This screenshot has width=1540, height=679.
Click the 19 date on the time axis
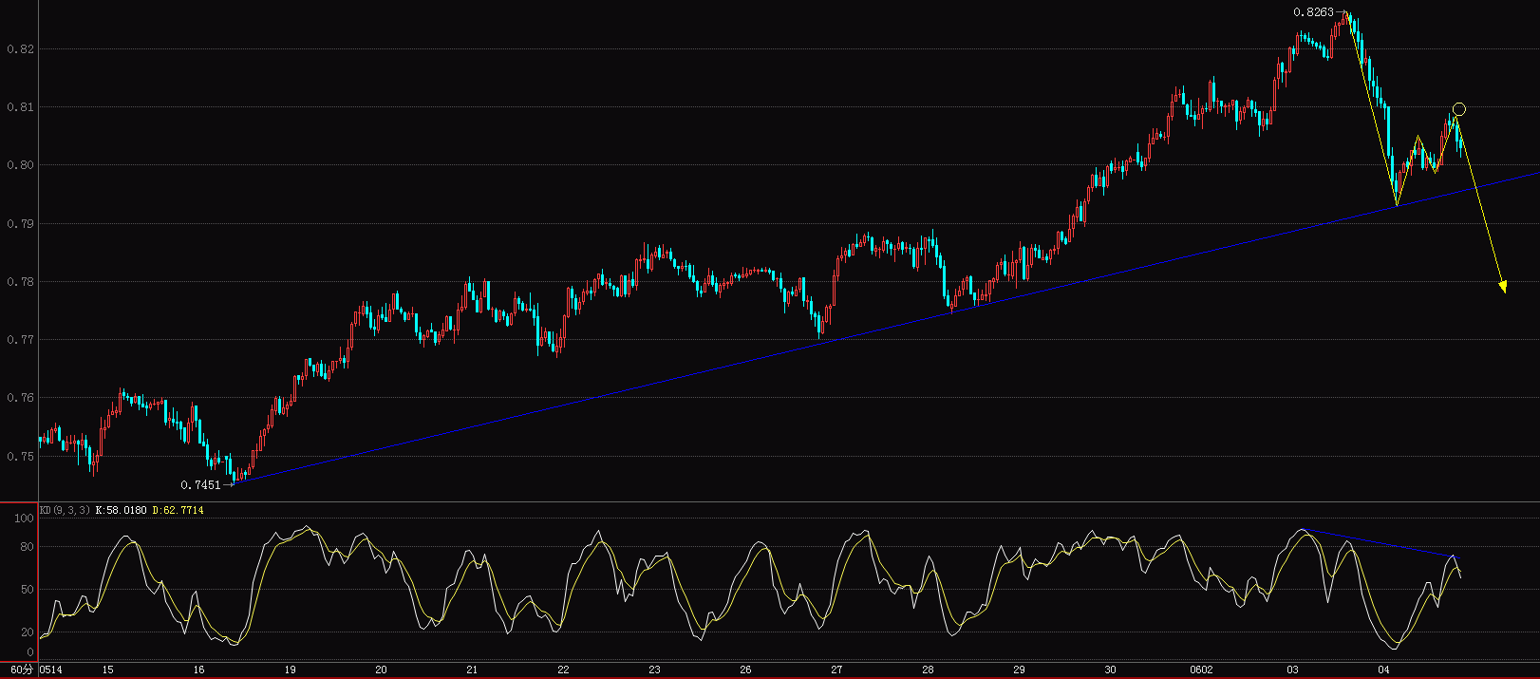[x=290, y=670]
